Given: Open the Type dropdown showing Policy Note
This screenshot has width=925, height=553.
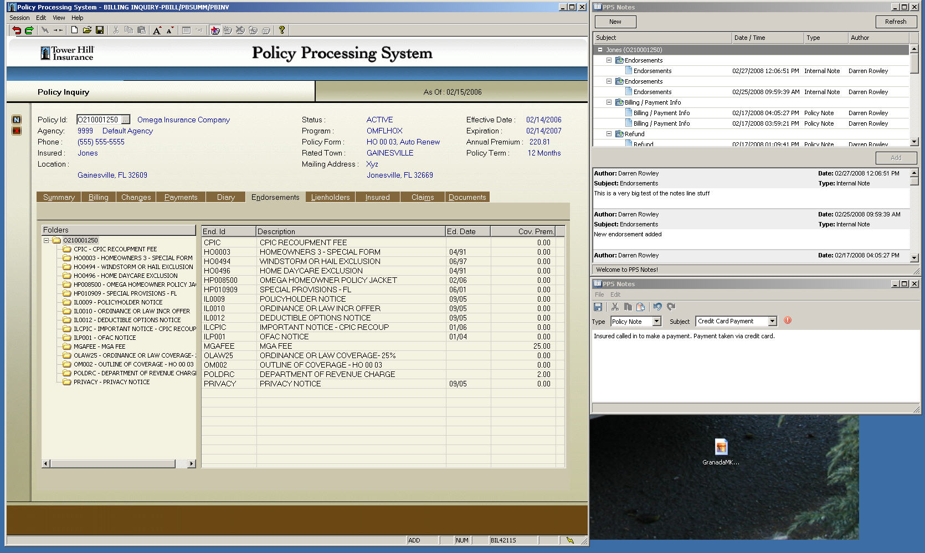Looking at the screenshot, I should pos(656,321).
